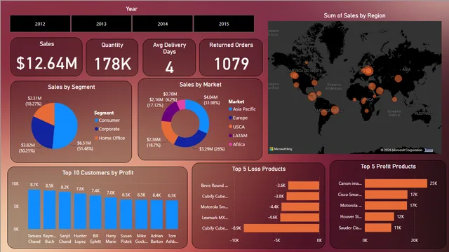The image size is (449, 252).
Task: Click the Canon ima... 25K profit bar
Action: point(396,183)
